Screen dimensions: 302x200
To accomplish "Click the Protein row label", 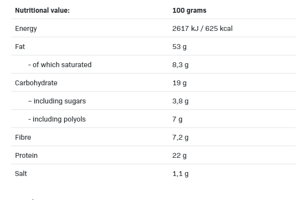I will click(x=26, y=155).
